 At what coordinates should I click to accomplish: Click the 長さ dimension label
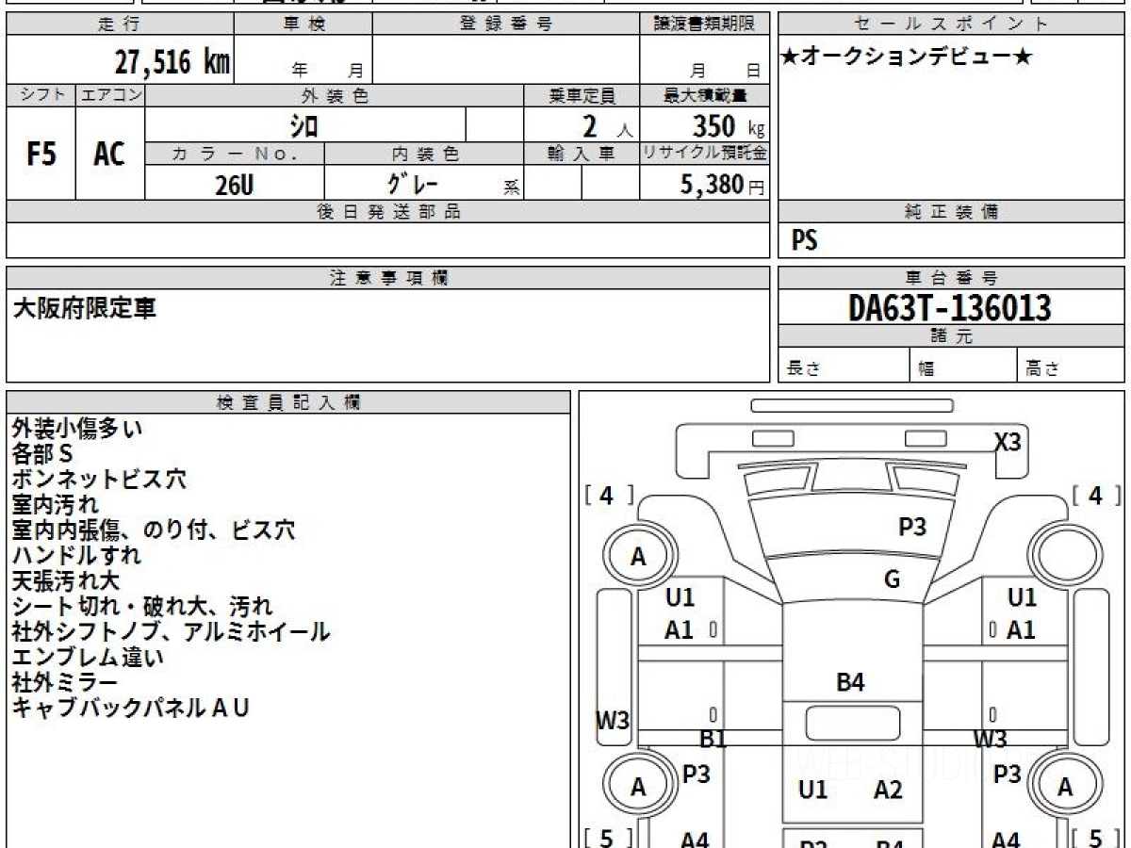coord(803,368)
